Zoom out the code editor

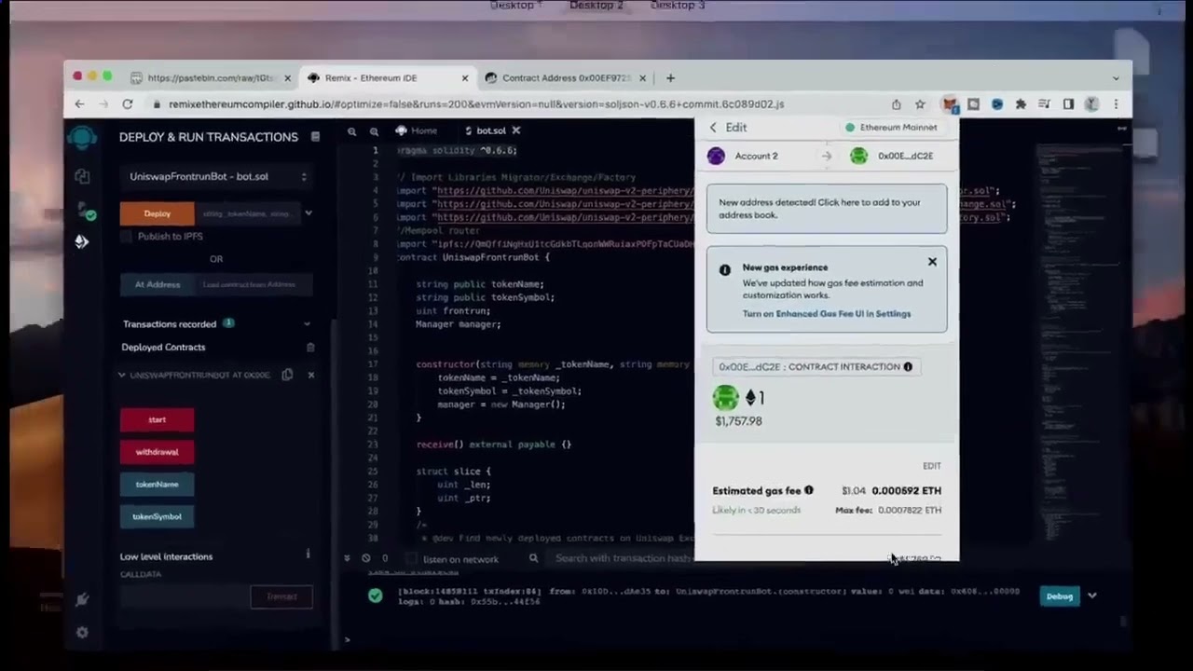352,131
